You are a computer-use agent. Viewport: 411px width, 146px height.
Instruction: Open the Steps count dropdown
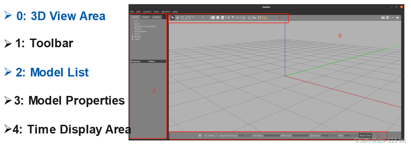[x=218, y=136]
